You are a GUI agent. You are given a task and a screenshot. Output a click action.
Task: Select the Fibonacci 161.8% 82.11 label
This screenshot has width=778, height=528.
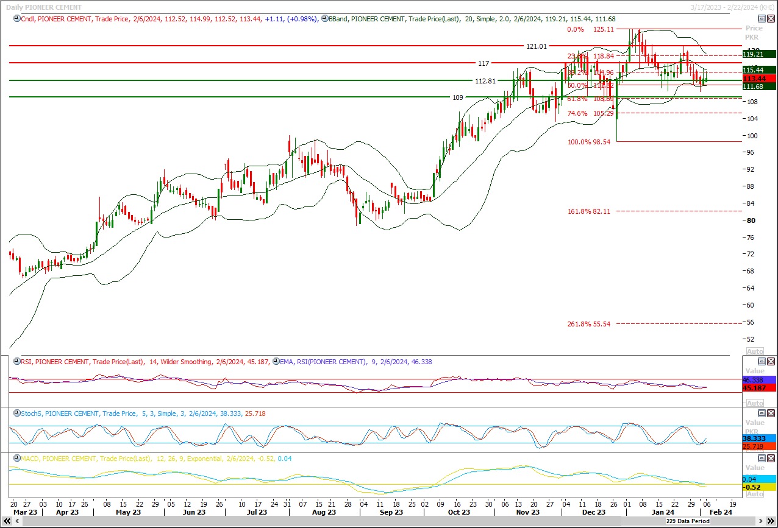(x=589, y=211)
